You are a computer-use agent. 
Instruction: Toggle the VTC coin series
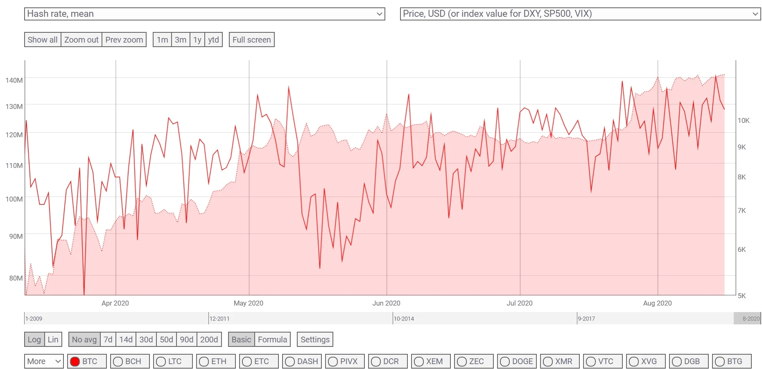pos(603,361)
